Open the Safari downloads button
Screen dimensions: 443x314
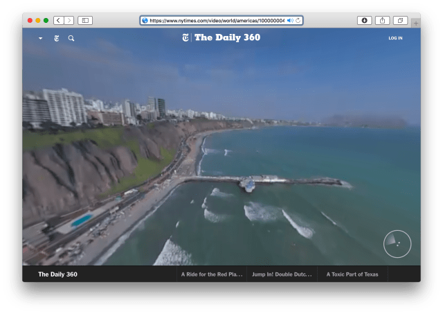pos(365,20)
